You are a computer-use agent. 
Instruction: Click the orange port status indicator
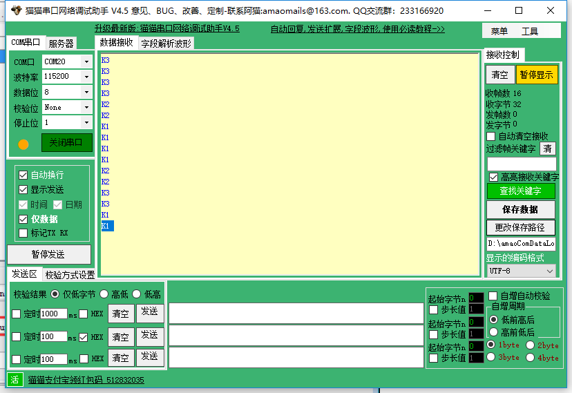pos(23,145)
